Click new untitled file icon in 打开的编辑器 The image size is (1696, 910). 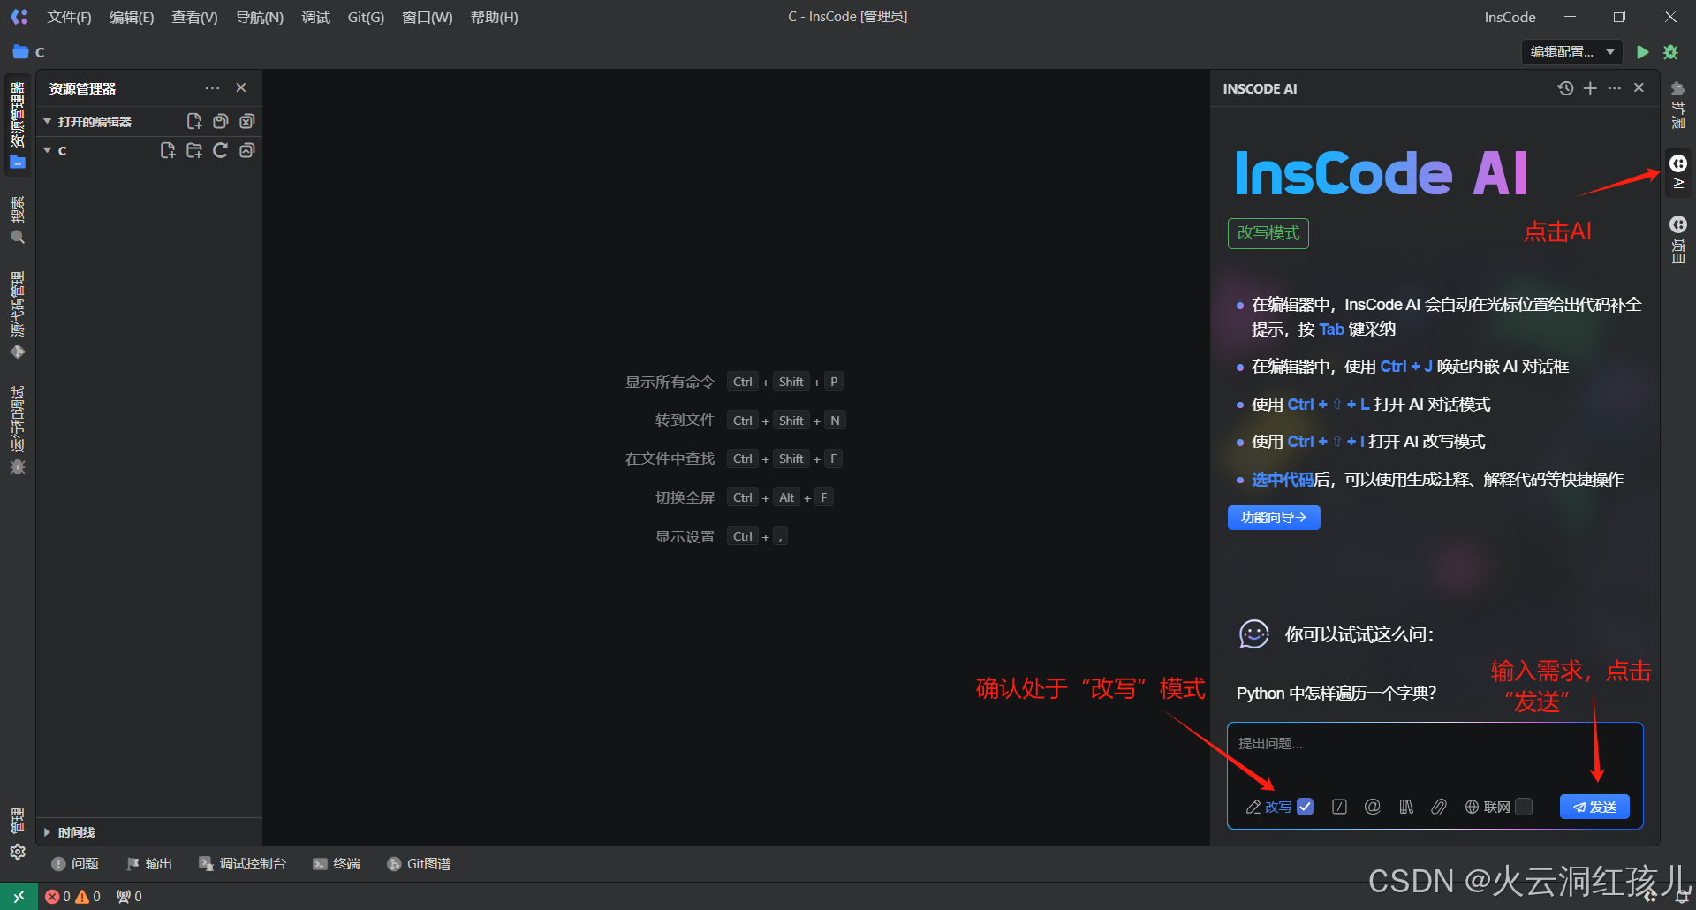[x=194, y=121]
